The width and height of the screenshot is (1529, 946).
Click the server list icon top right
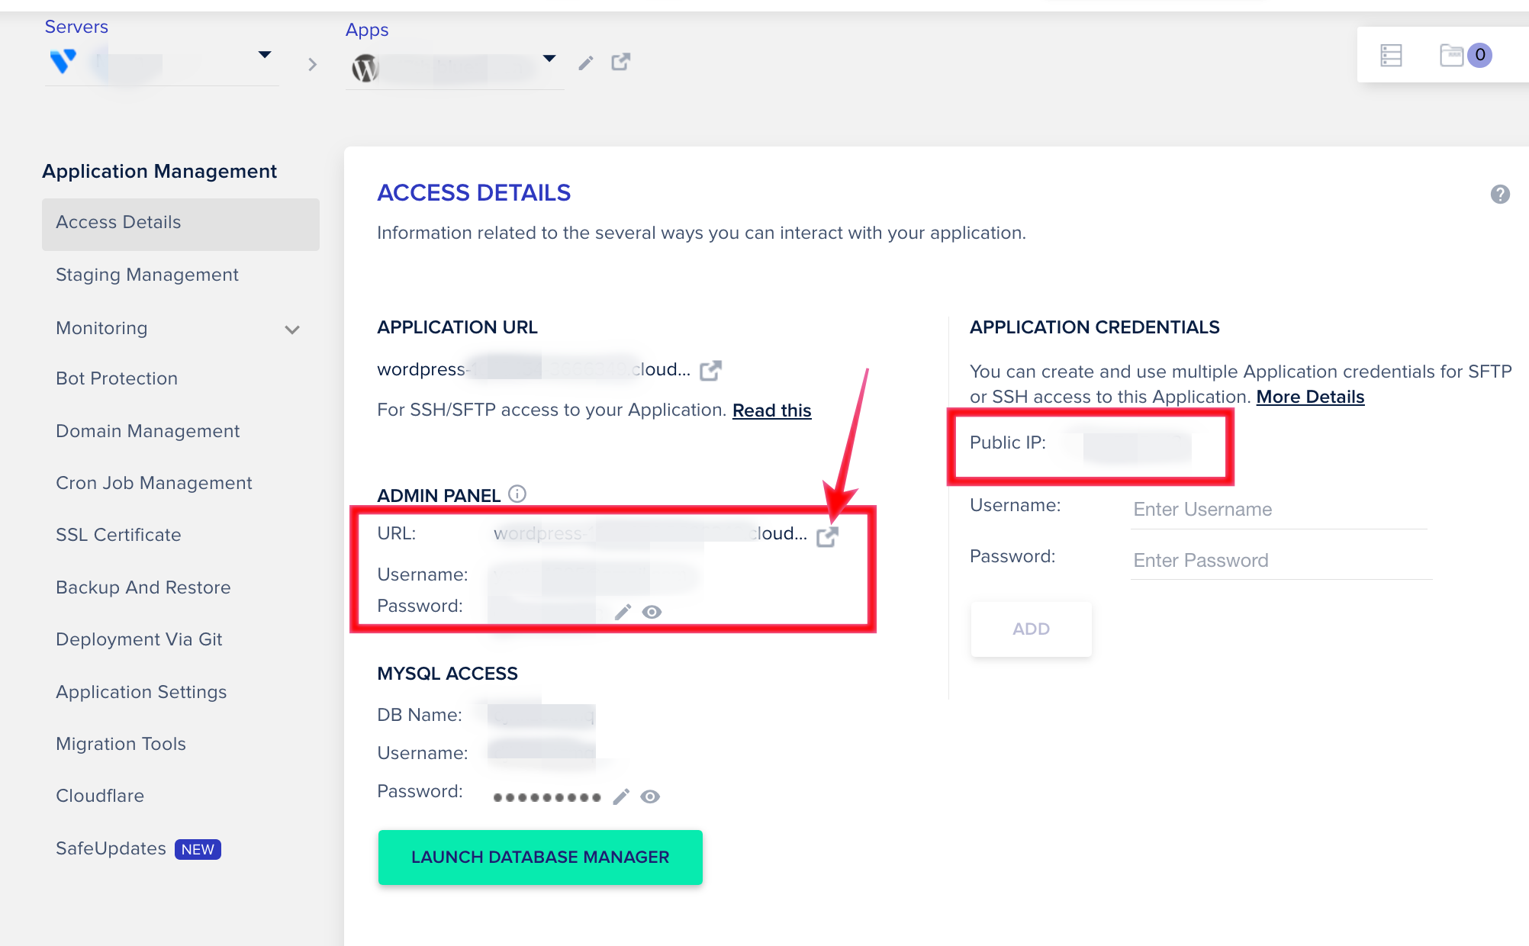[1391, 56]
